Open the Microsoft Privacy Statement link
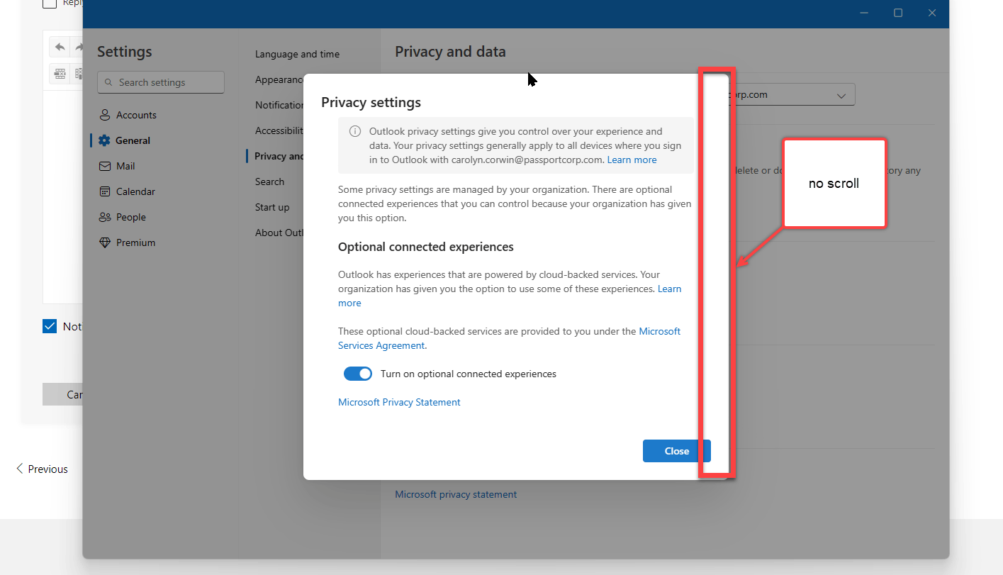This screenshot has width=1003, height=575. (x=399, y=402)
